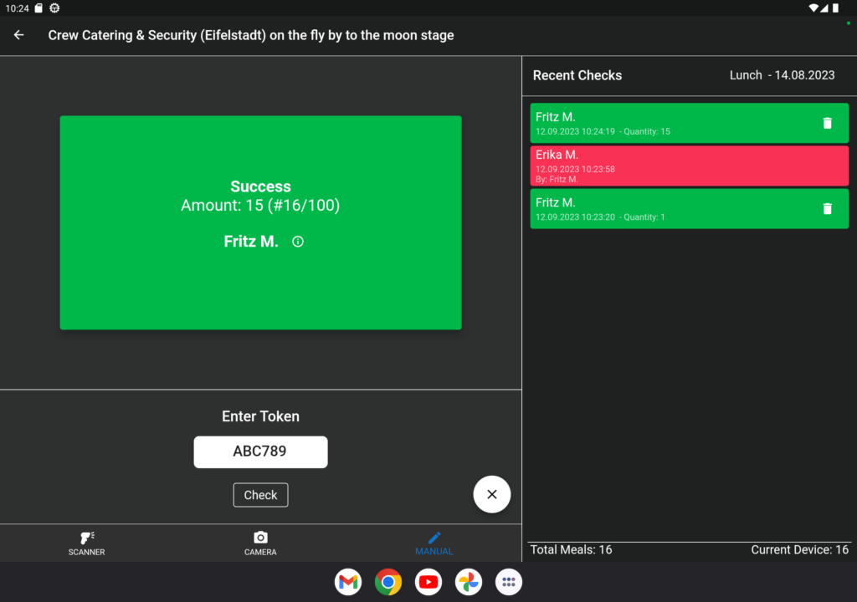The width and height of the screenshot is (857, 602).
Task: Launch Chrome from the taskbar
Action: pos(388,582)
